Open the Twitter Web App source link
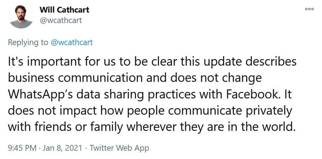 coord(119,148)
